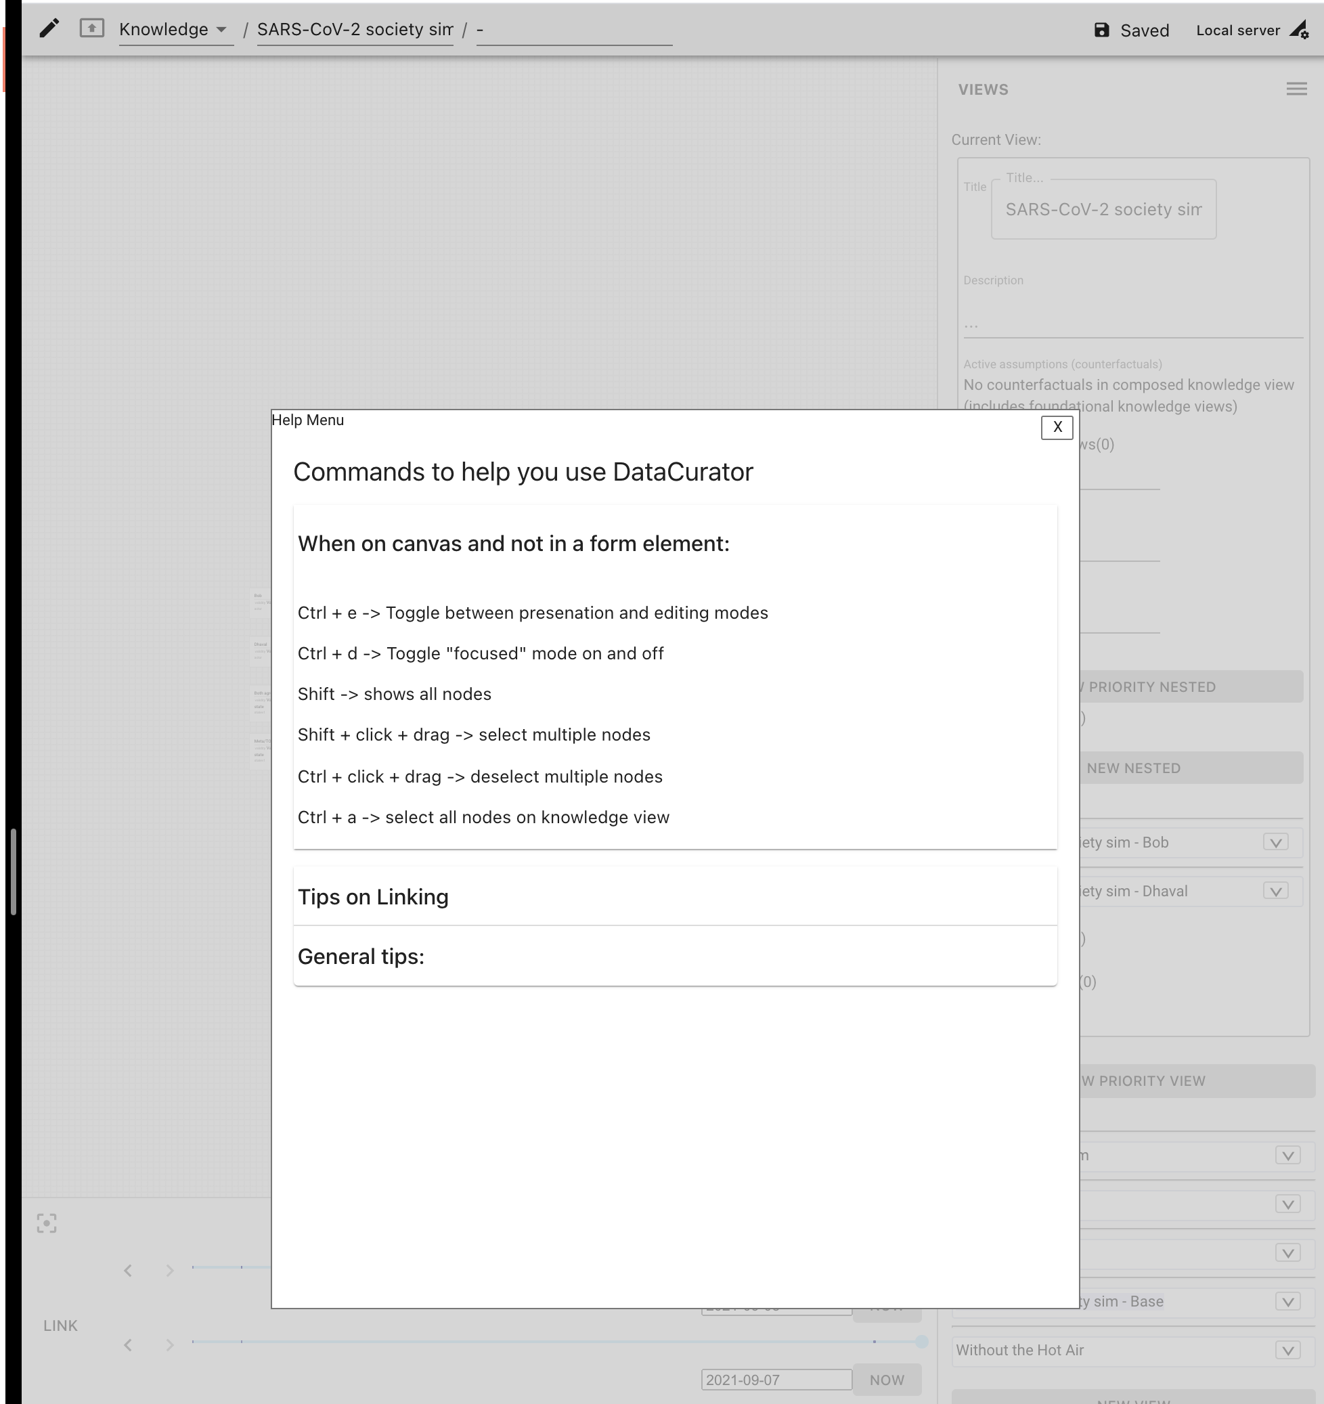This screenshot has width=1324, height=1404.
Task: Expand the society sim - Bob view chevron
Action: [1275, 843]
